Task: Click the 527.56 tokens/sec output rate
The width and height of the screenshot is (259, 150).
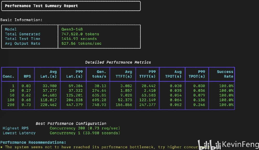Action: (81, 44)
